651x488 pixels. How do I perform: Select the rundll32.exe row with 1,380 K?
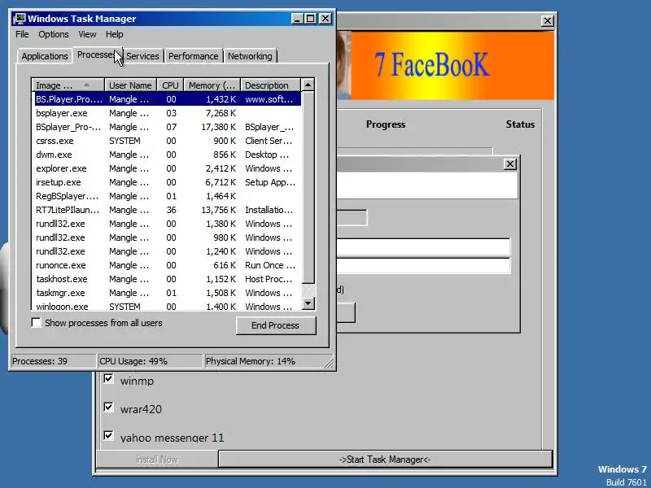[x=167, y=224]
